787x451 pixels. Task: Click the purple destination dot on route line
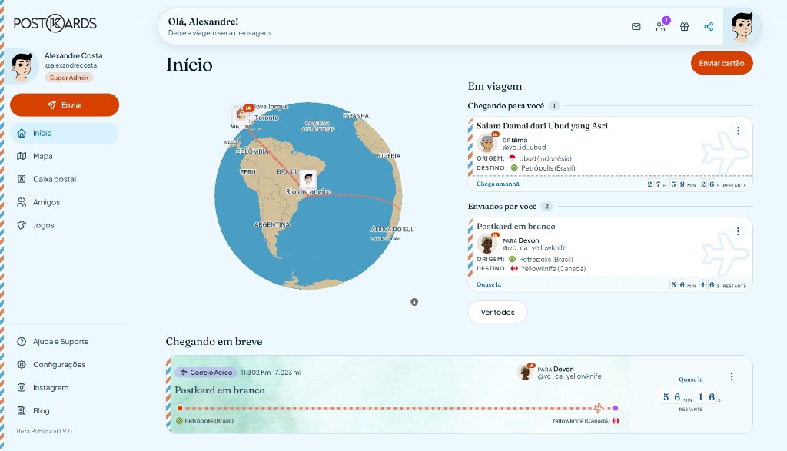[616, 408]
